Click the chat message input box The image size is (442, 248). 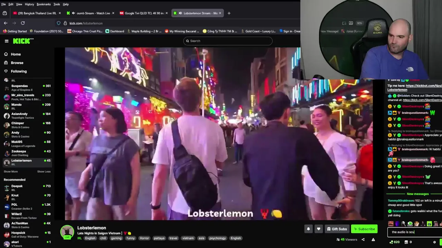[x=415, y=232]
